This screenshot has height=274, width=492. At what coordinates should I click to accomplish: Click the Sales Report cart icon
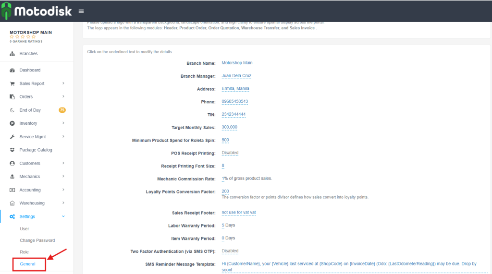12,83
